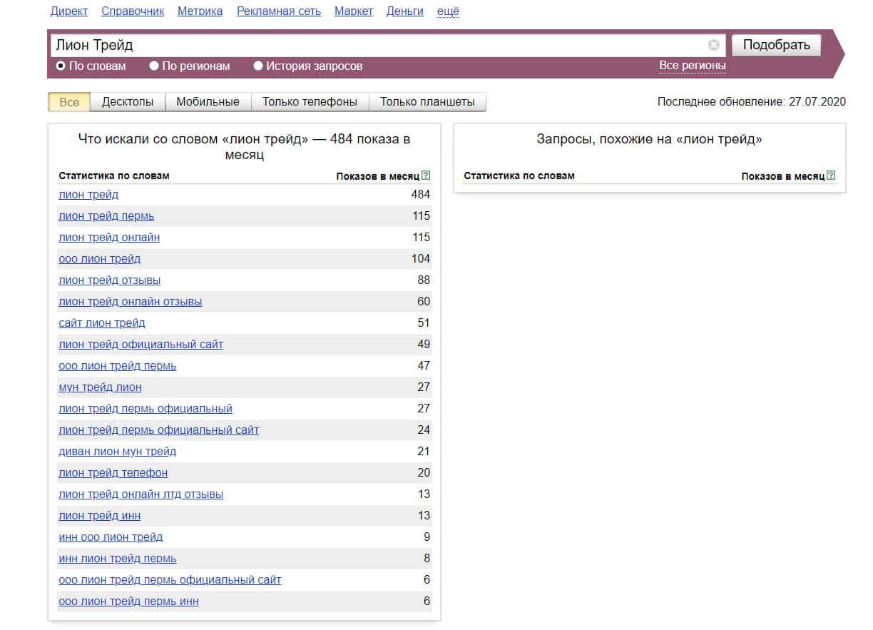Image resolution: width=873 pixels, height=630 pixels.
Task: Switch to the 'Мобильные' tab
Action: 208,102
